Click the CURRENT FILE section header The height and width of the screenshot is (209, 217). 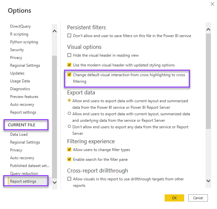[x=21, y=125]
